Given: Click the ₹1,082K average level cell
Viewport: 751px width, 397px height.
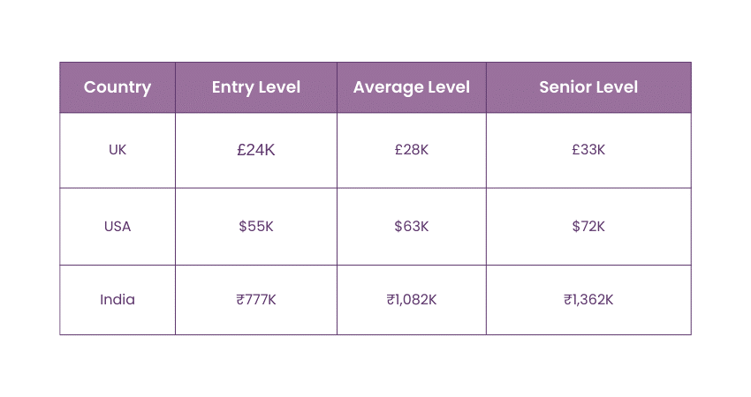Looking at the screenshot, I should (x=412, y=300).
